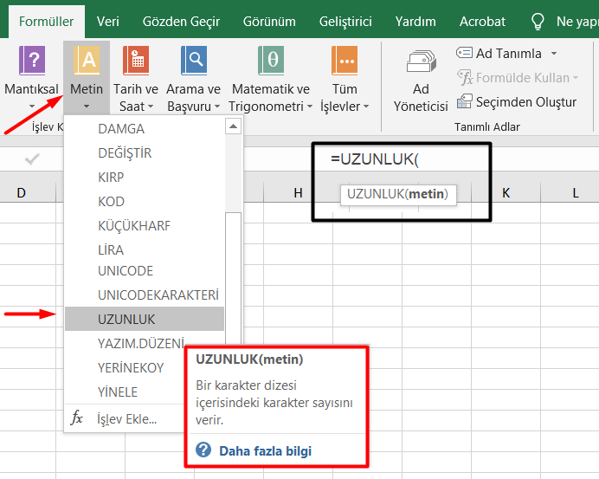Open the Ad Yöneticisi icon
599x479 pixels.
[421, 61]
